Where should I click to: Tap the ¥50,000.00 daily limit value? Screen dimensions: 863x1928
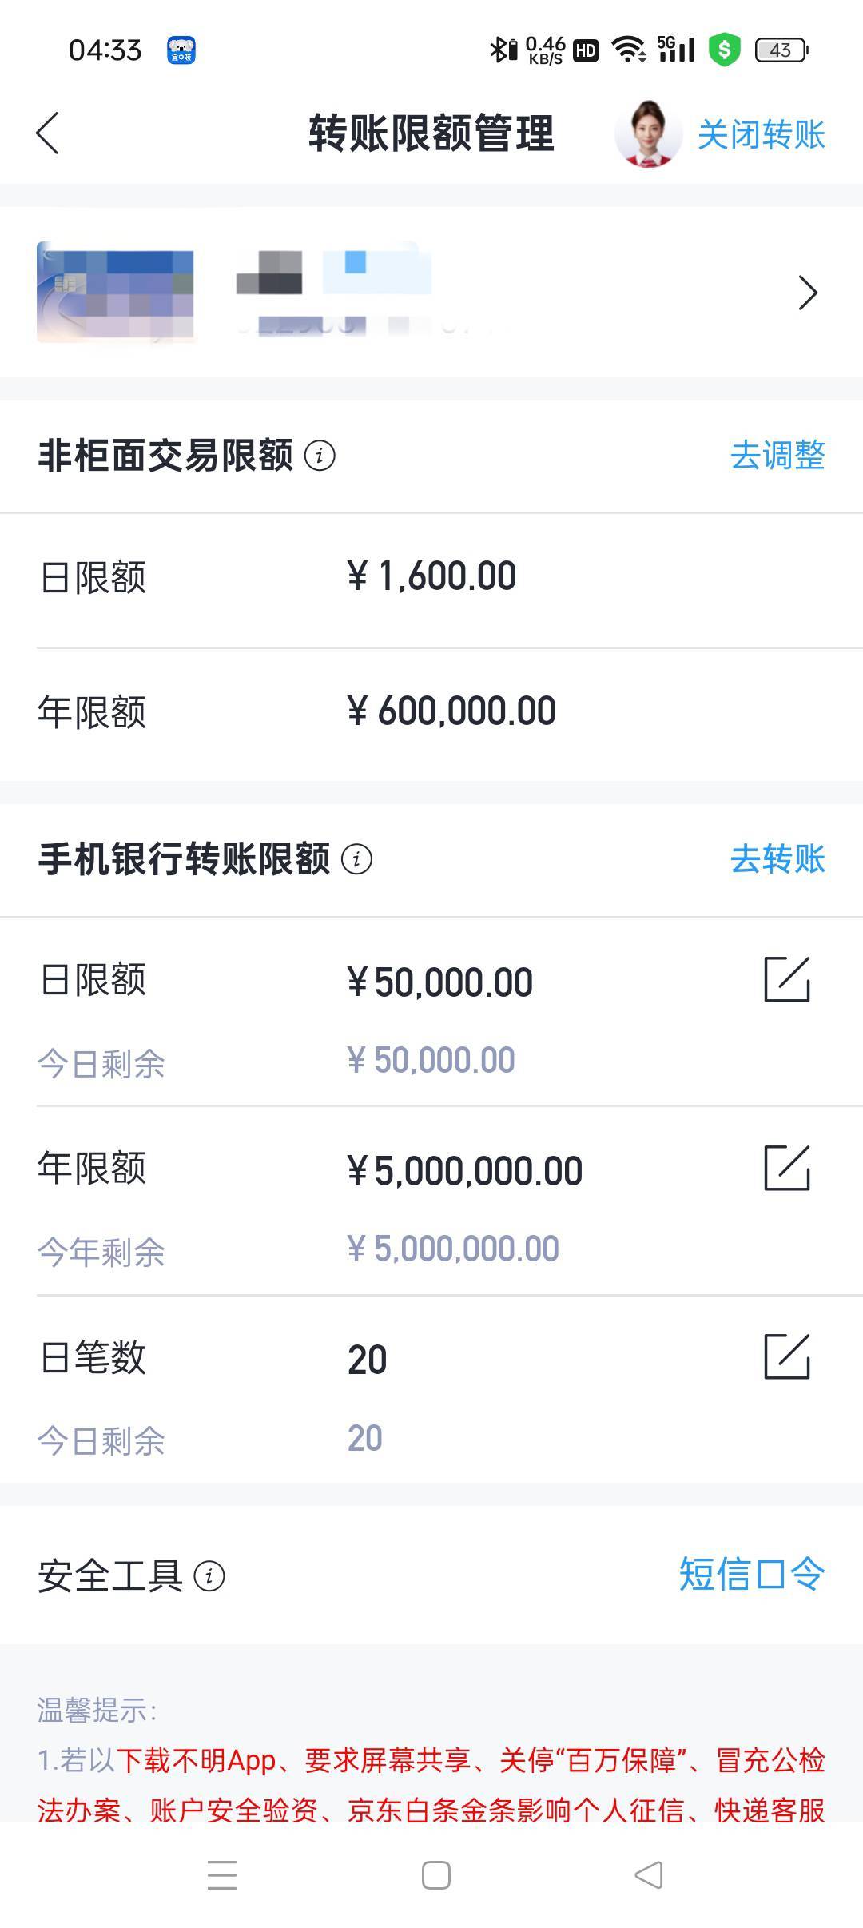(x=440, y=982)
